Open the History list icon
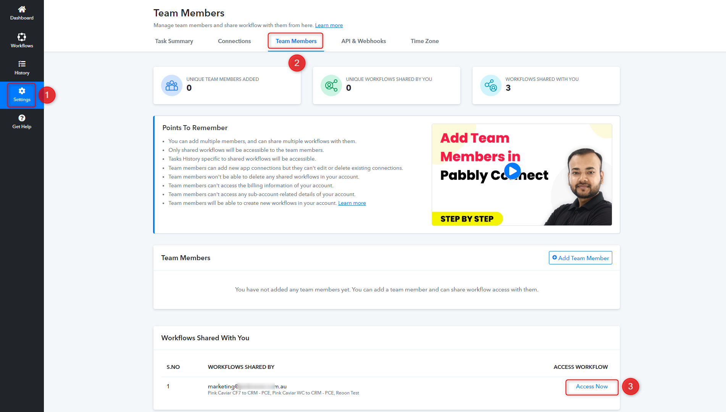 (22, 64)
